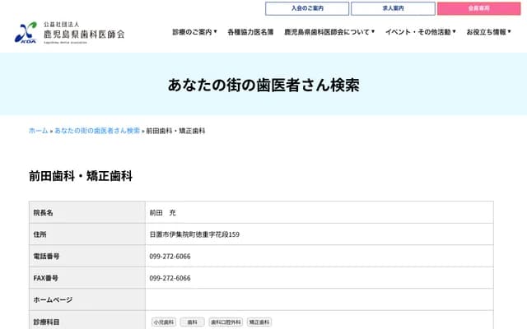Select the 歯科口腔外科 specialty tag

click(x=226, y=322)
